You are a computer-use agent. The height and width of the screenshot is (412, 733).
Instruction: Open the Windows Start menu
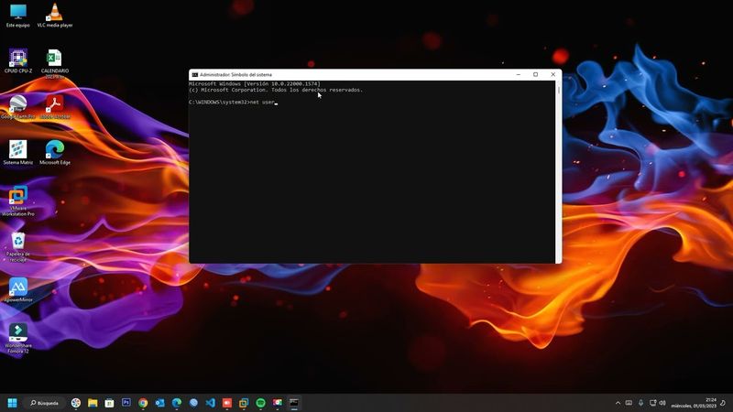[x=12, y=403]
